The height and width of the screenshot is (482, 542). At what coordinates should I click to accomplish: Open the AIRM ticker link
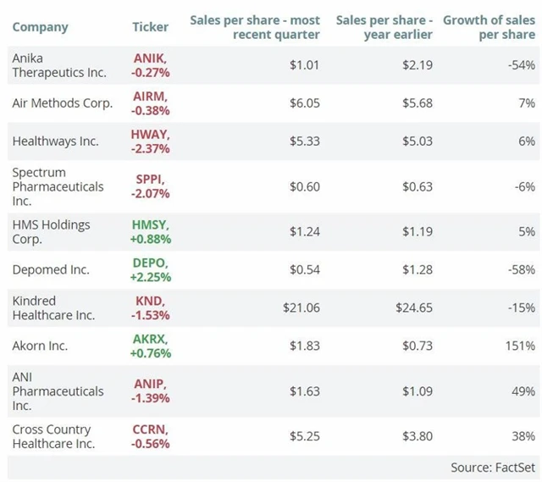tap(149, 97)
